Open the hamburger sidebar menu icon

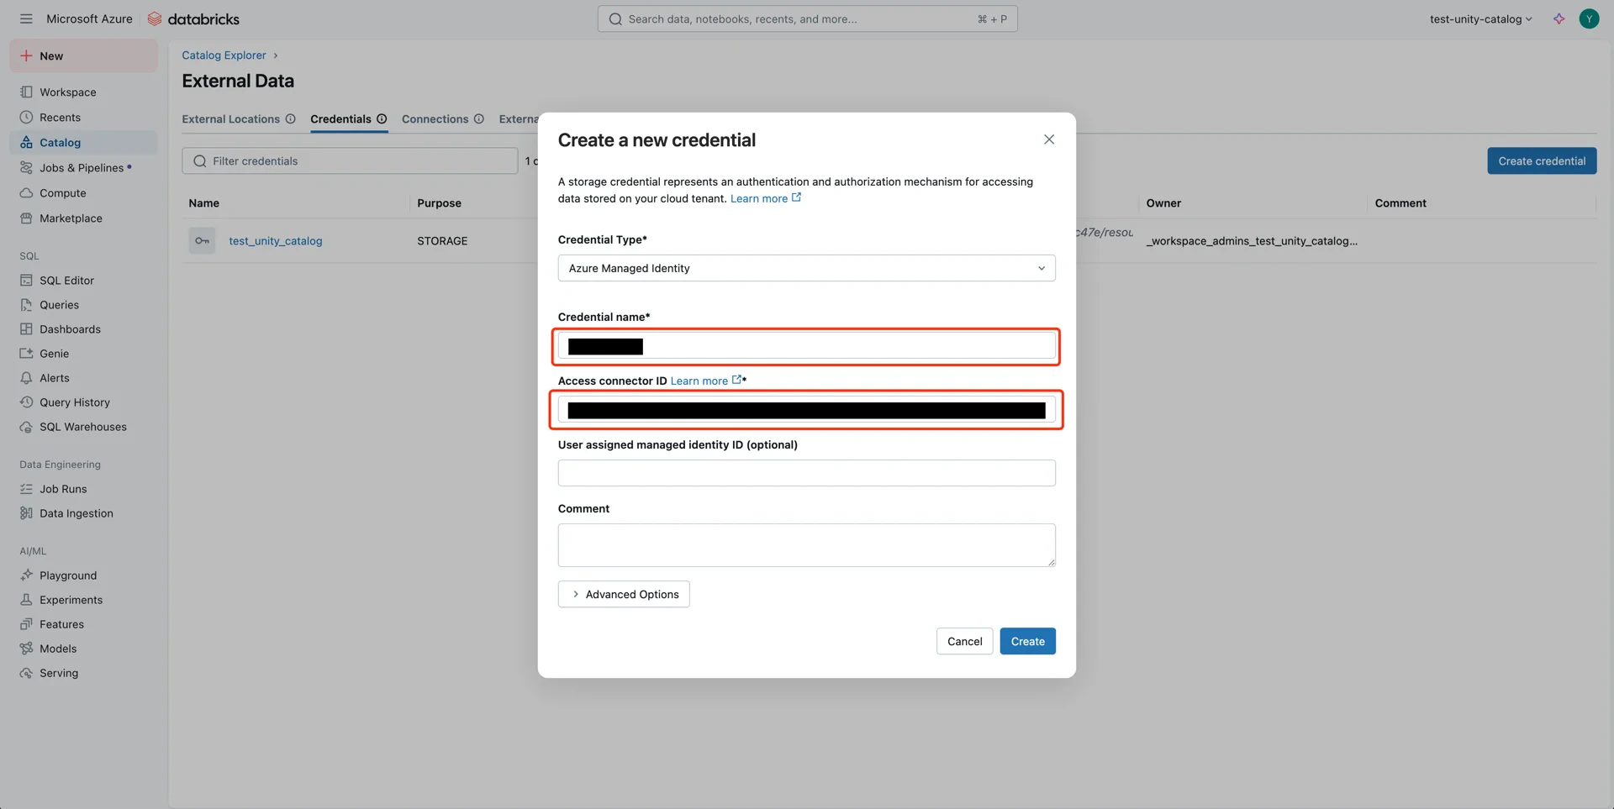(x=26, y=18)
